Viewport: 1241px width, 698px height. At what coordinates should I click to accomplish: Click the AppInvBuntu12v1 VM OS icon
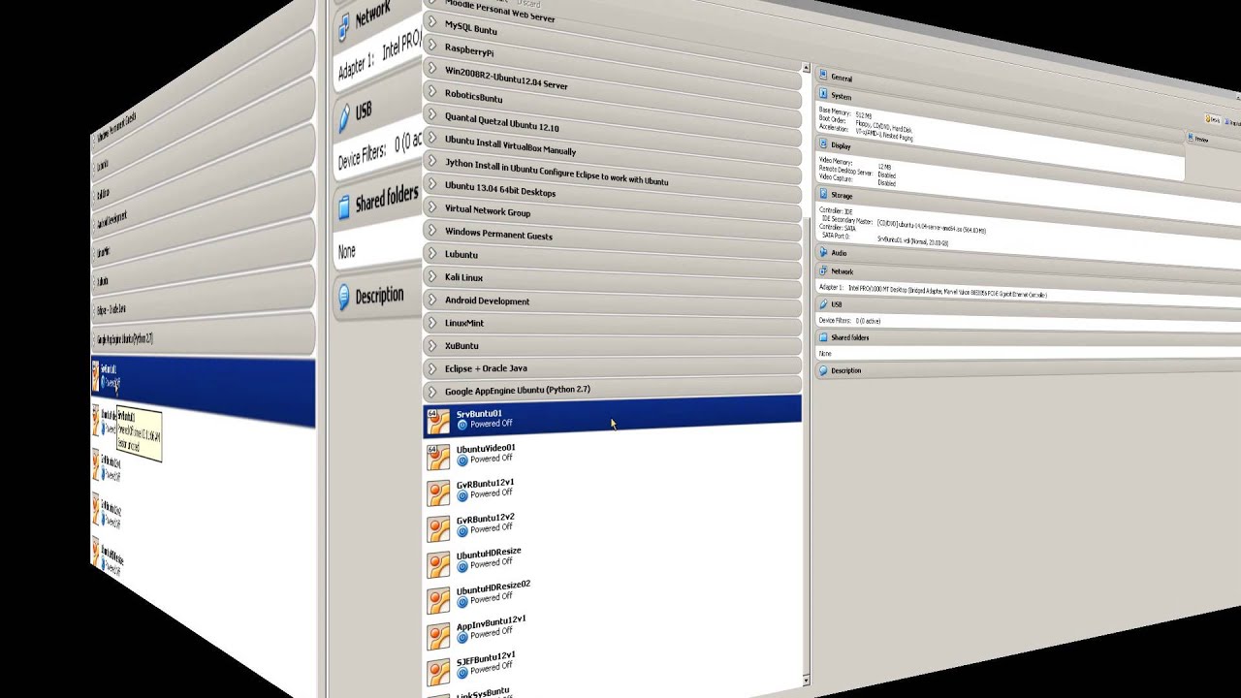click(x=439, y=636)
